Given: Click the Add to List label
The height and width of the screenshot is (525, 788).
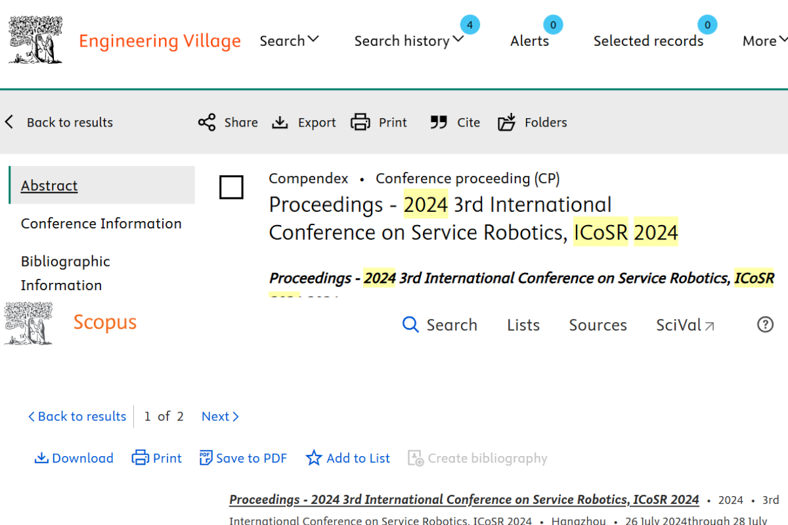Looking at the screenshot, I should [x=358, y=458].
